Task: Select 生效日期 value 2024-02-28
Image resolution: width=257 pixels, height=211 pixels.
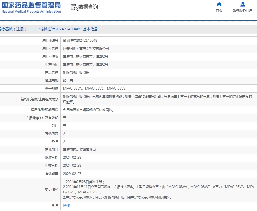Action: point(72,166)
